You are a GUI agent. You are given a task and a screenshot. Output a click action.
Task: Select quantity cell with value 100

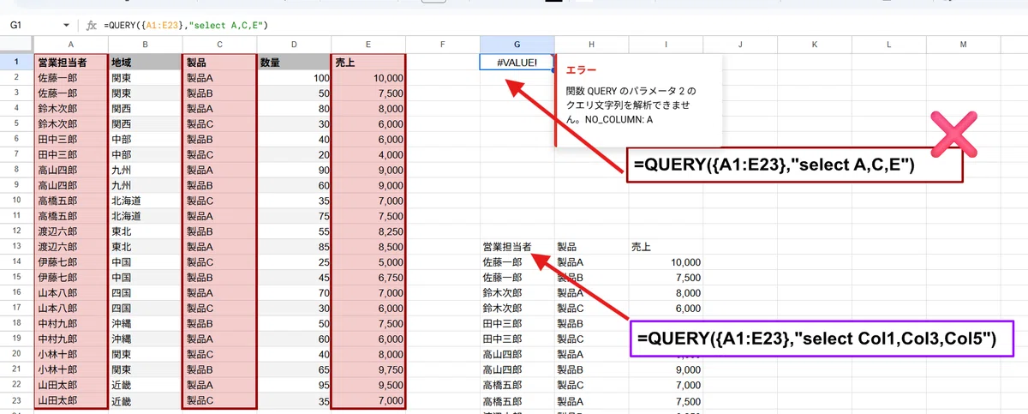coord(294,77)
